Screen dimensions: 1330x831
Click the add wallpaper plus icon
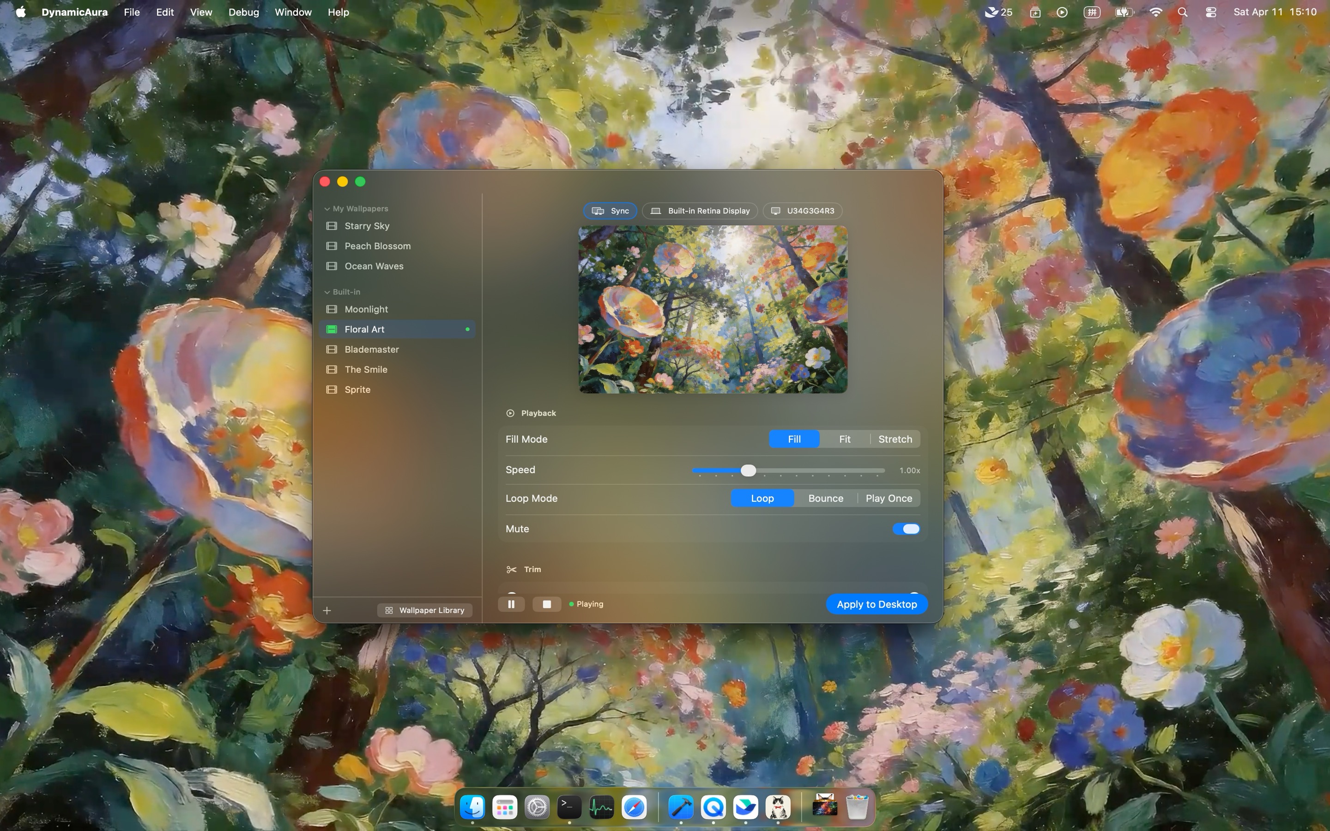coord(327,610)
